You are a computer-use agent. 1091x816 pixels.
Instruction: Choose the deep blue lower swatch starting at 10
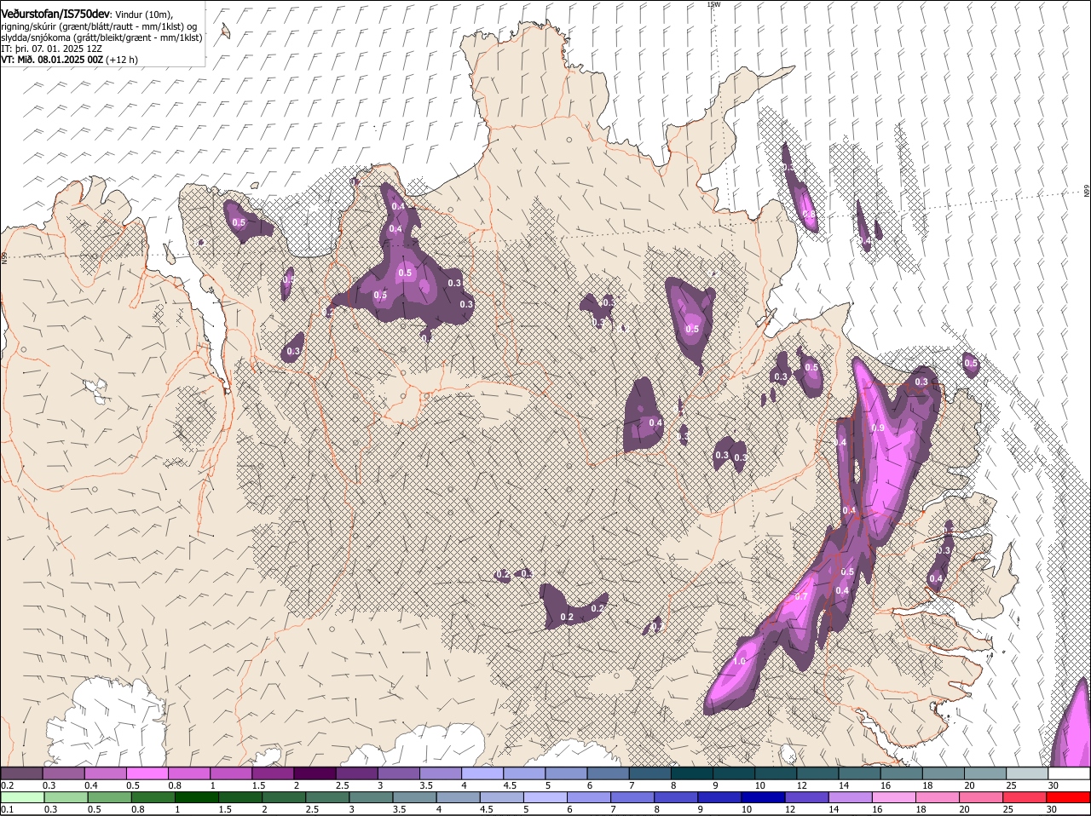tap(762, 797)
